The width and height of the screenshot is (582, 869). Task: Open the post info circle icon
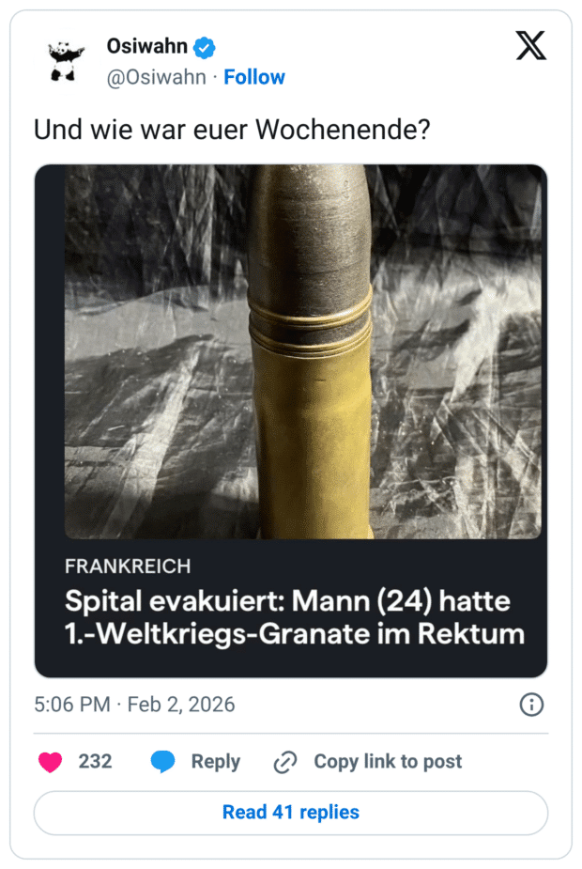click(531, 705)
